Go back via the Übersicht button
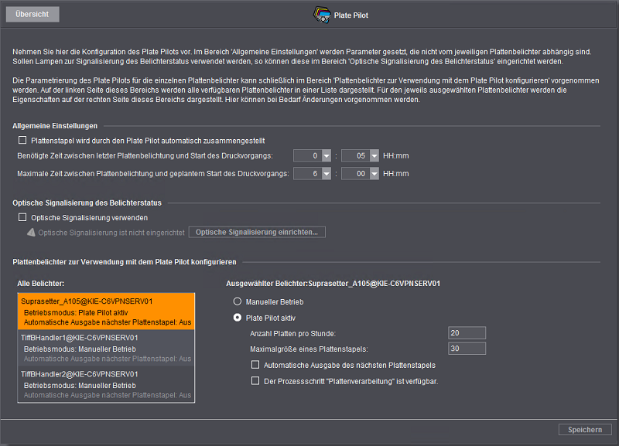This screenshot has width=619, height=446. point(31,14)
